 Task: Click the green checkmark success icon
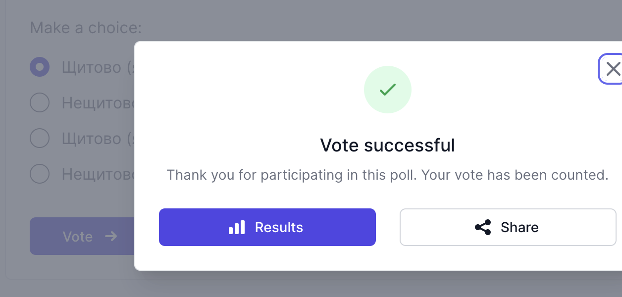(387, 90)
